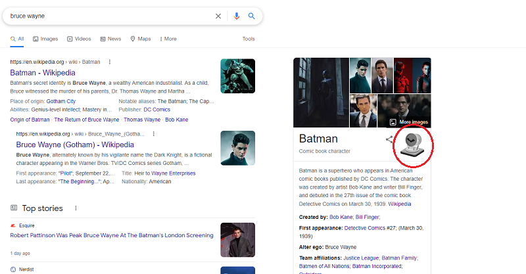
Task: Switch to the Maps tab
Action: (141, 39)
